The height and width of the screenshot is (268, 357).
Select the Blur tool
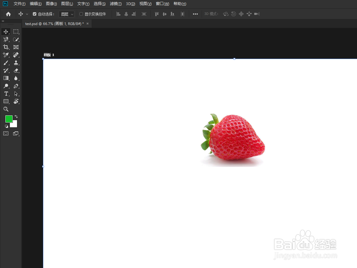(16, 78)
